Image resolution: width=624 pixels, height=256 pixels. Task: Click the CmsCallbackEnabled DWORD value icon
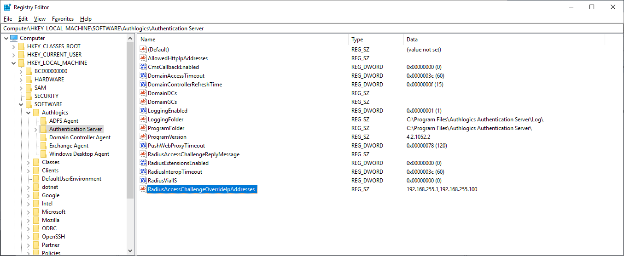(143, 67)
